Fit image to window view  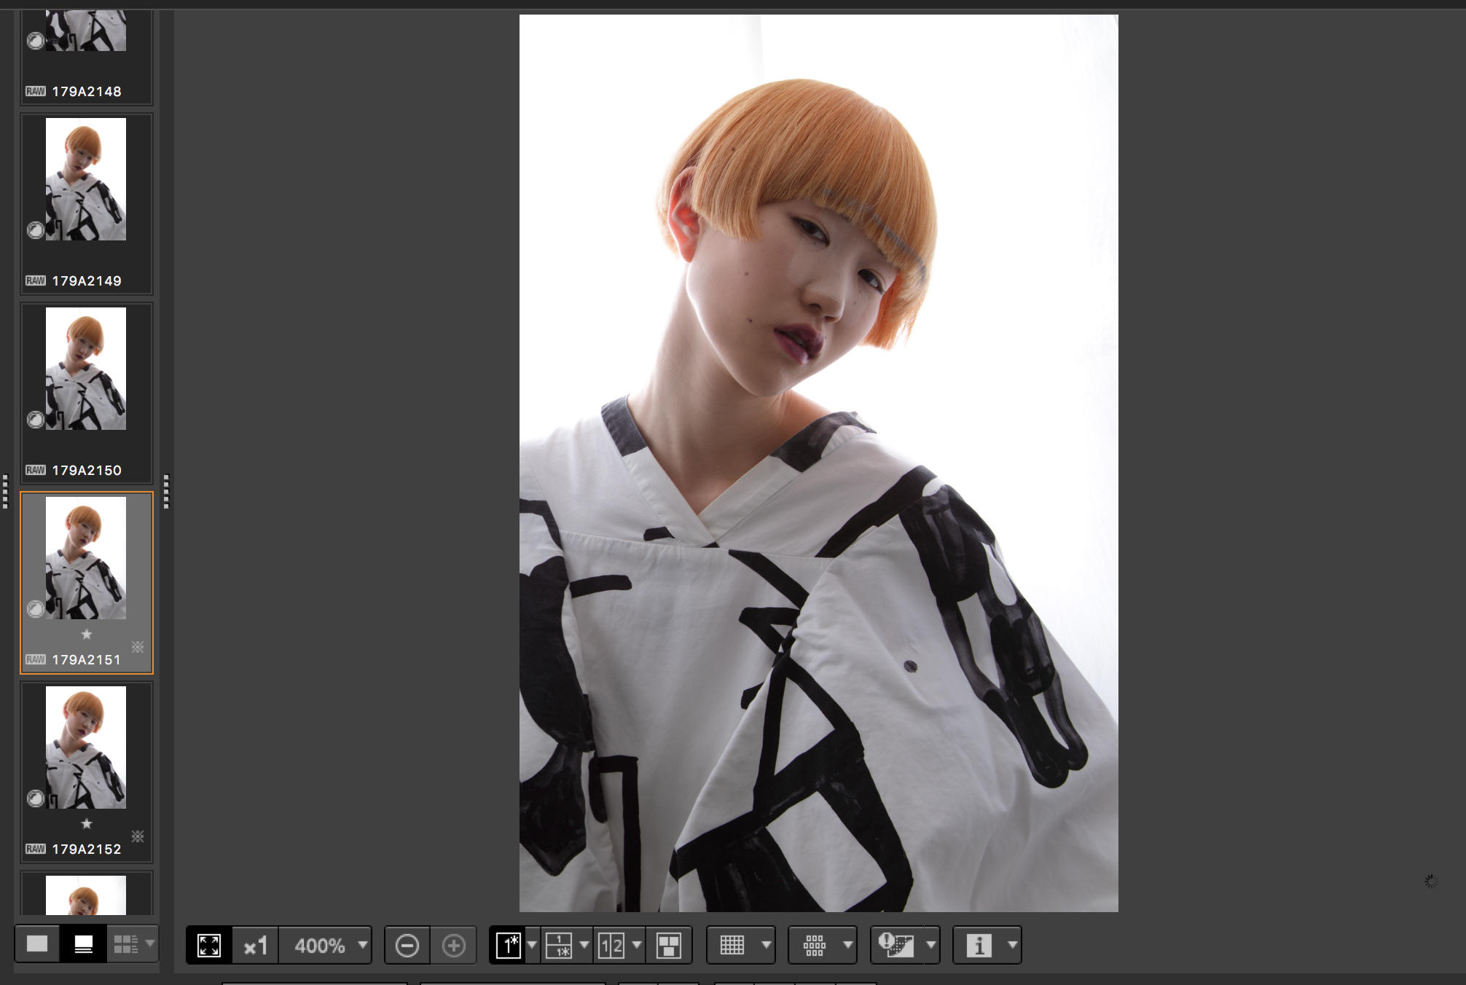[x=209, y=946]
